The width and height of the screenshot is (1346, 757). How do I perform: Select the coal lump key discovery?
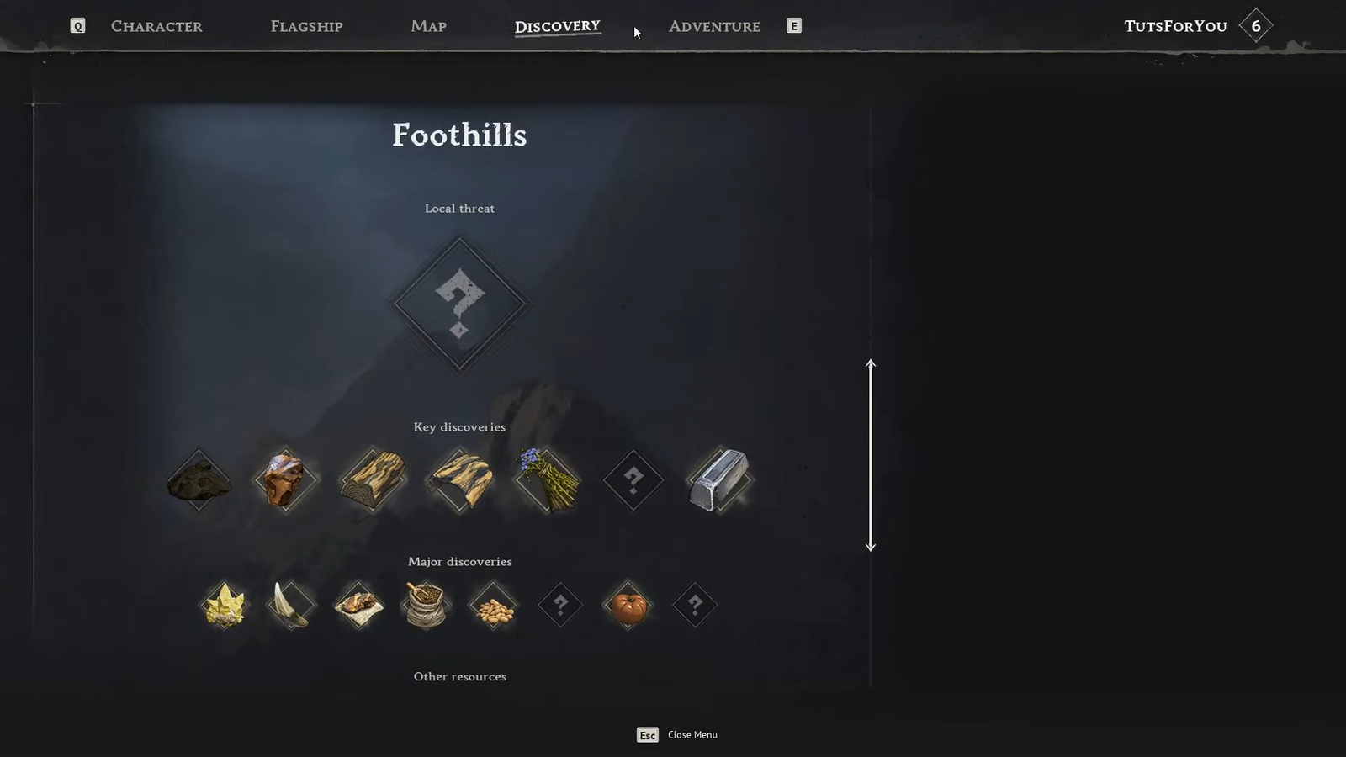tap(199, 480)
